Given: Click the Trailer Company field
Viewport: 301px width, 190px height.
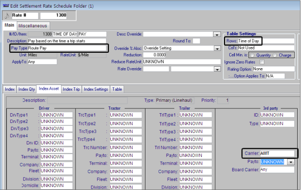Looking at the screenshot, I should [196, 172].
